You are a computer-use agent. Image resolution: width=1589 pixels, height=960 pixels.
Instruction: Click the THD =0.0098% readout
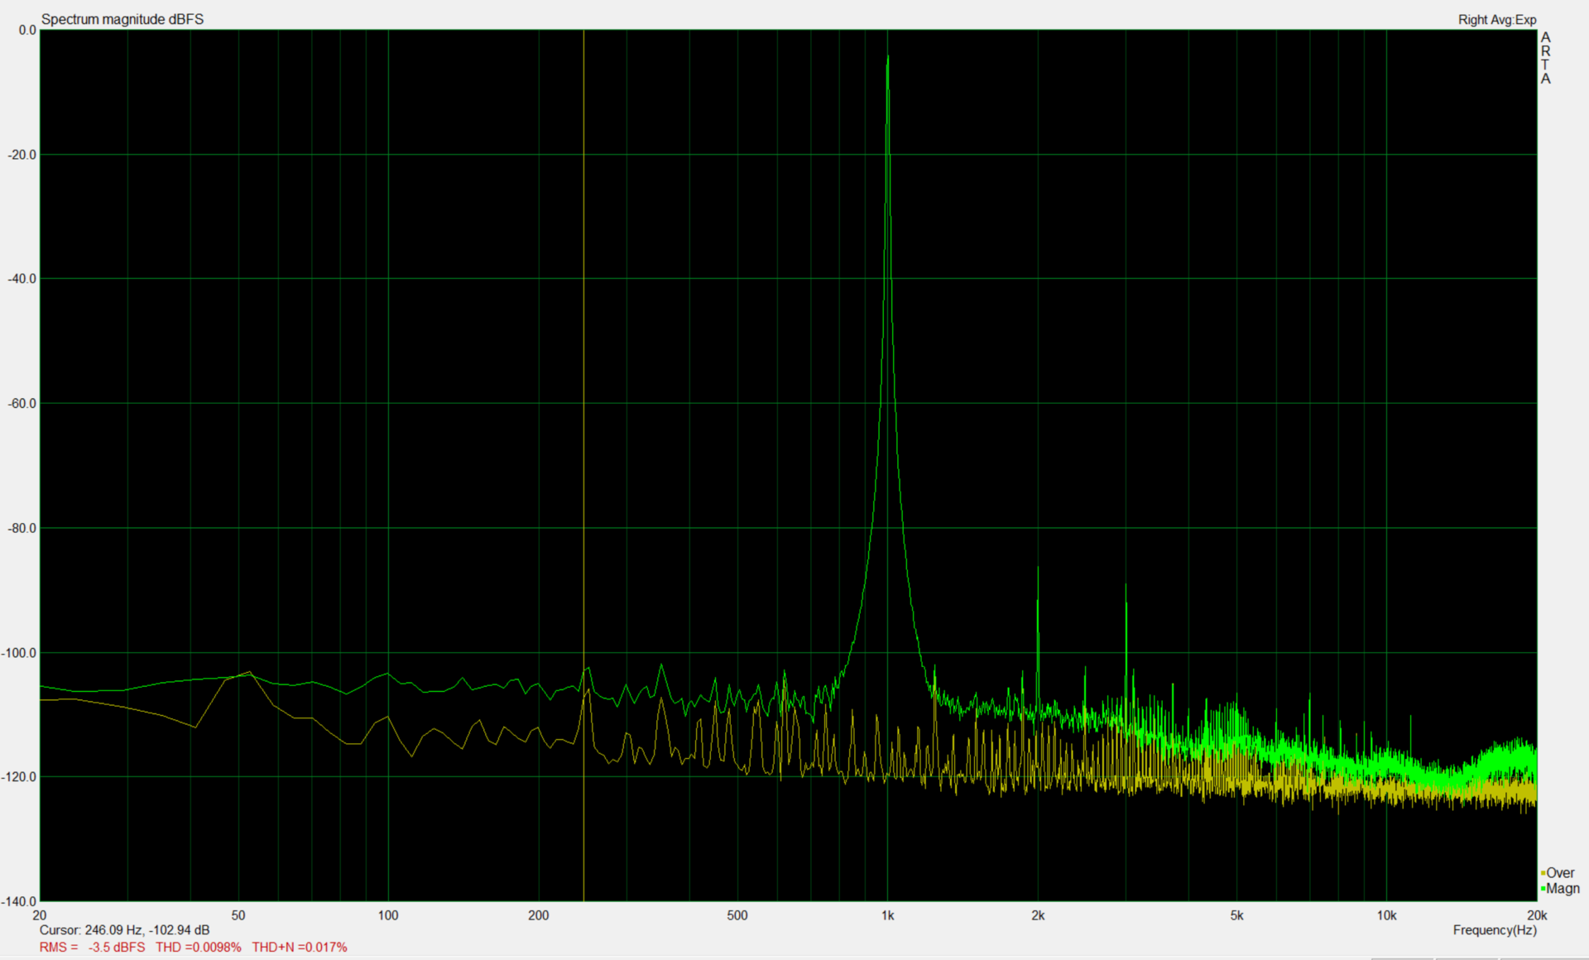pyautogui.click(x=199, y=947)
